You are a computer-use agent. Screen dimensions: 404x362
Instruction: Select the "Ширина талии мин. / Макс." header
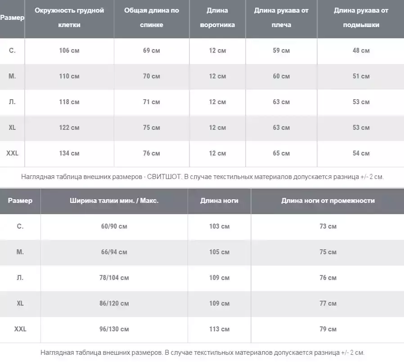(x=114, y=201)
